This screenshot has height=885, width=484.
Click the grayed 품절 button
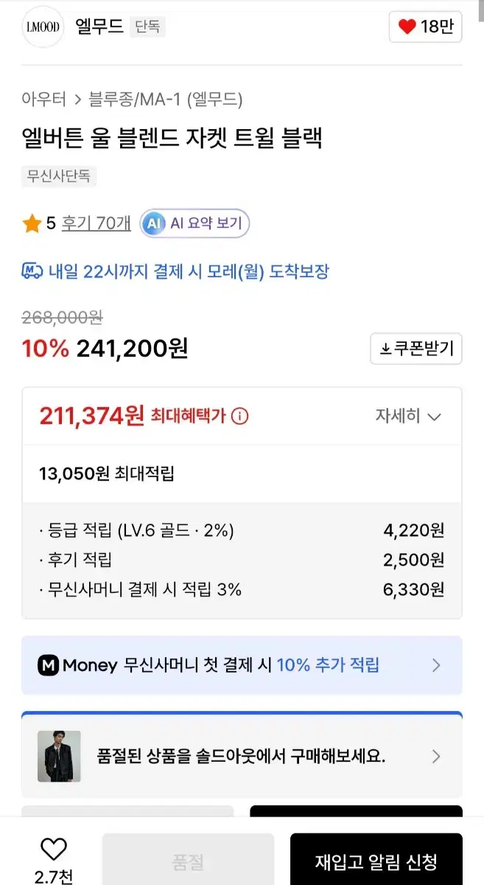(x=188, y=861)
